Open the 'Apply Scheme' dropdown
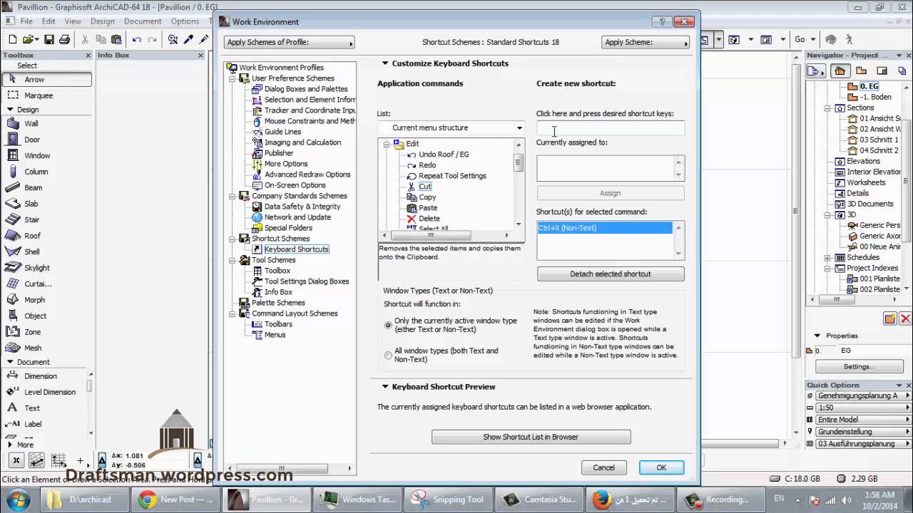913x513 pixels. coord(646,43)
